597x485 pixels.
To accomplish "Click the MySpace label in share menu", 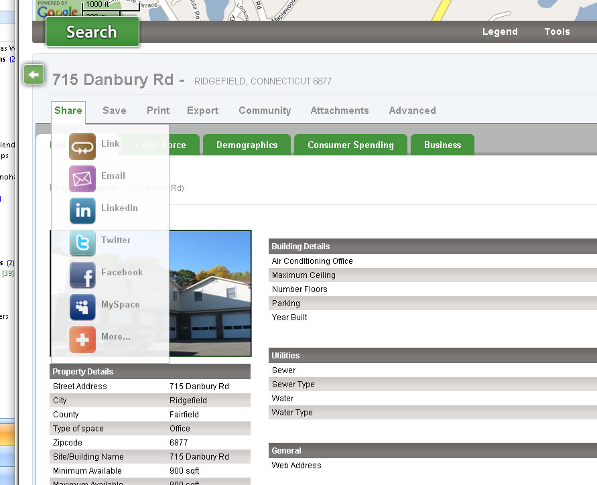I will pyautogui.click(x=121, y=305).
